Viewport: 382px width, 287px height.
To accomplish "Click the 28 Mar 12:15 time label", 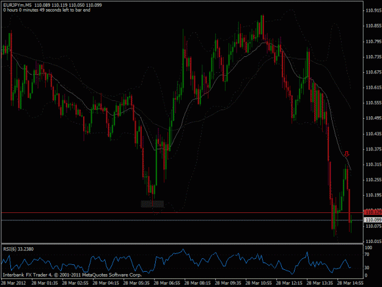I will point(289,283).
